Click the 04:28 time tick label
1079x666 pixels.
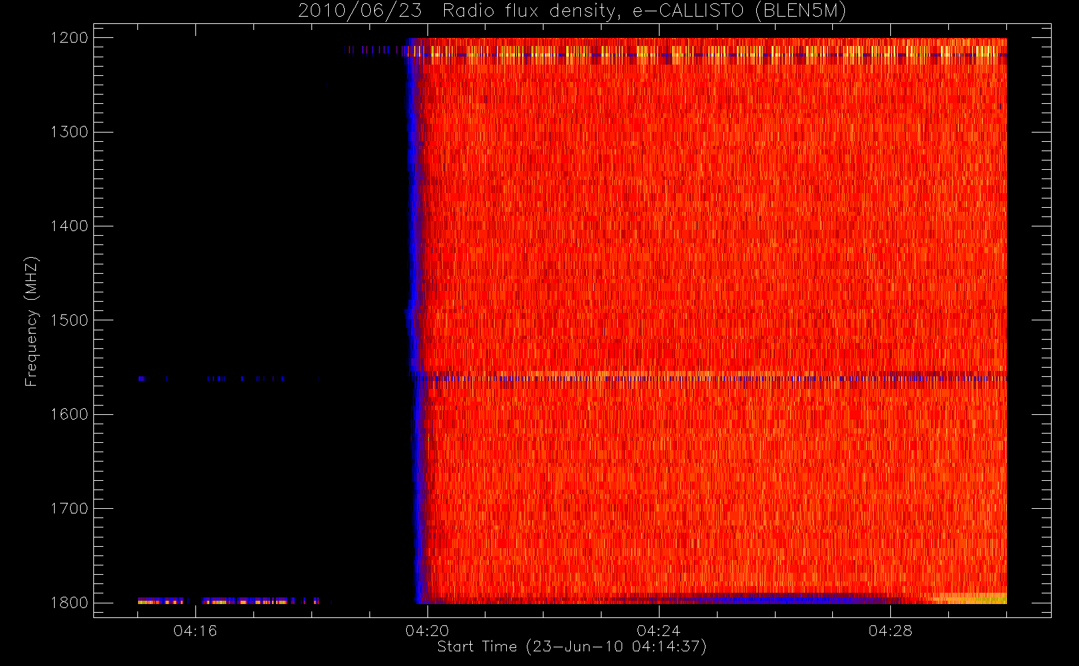click(890, 631)
